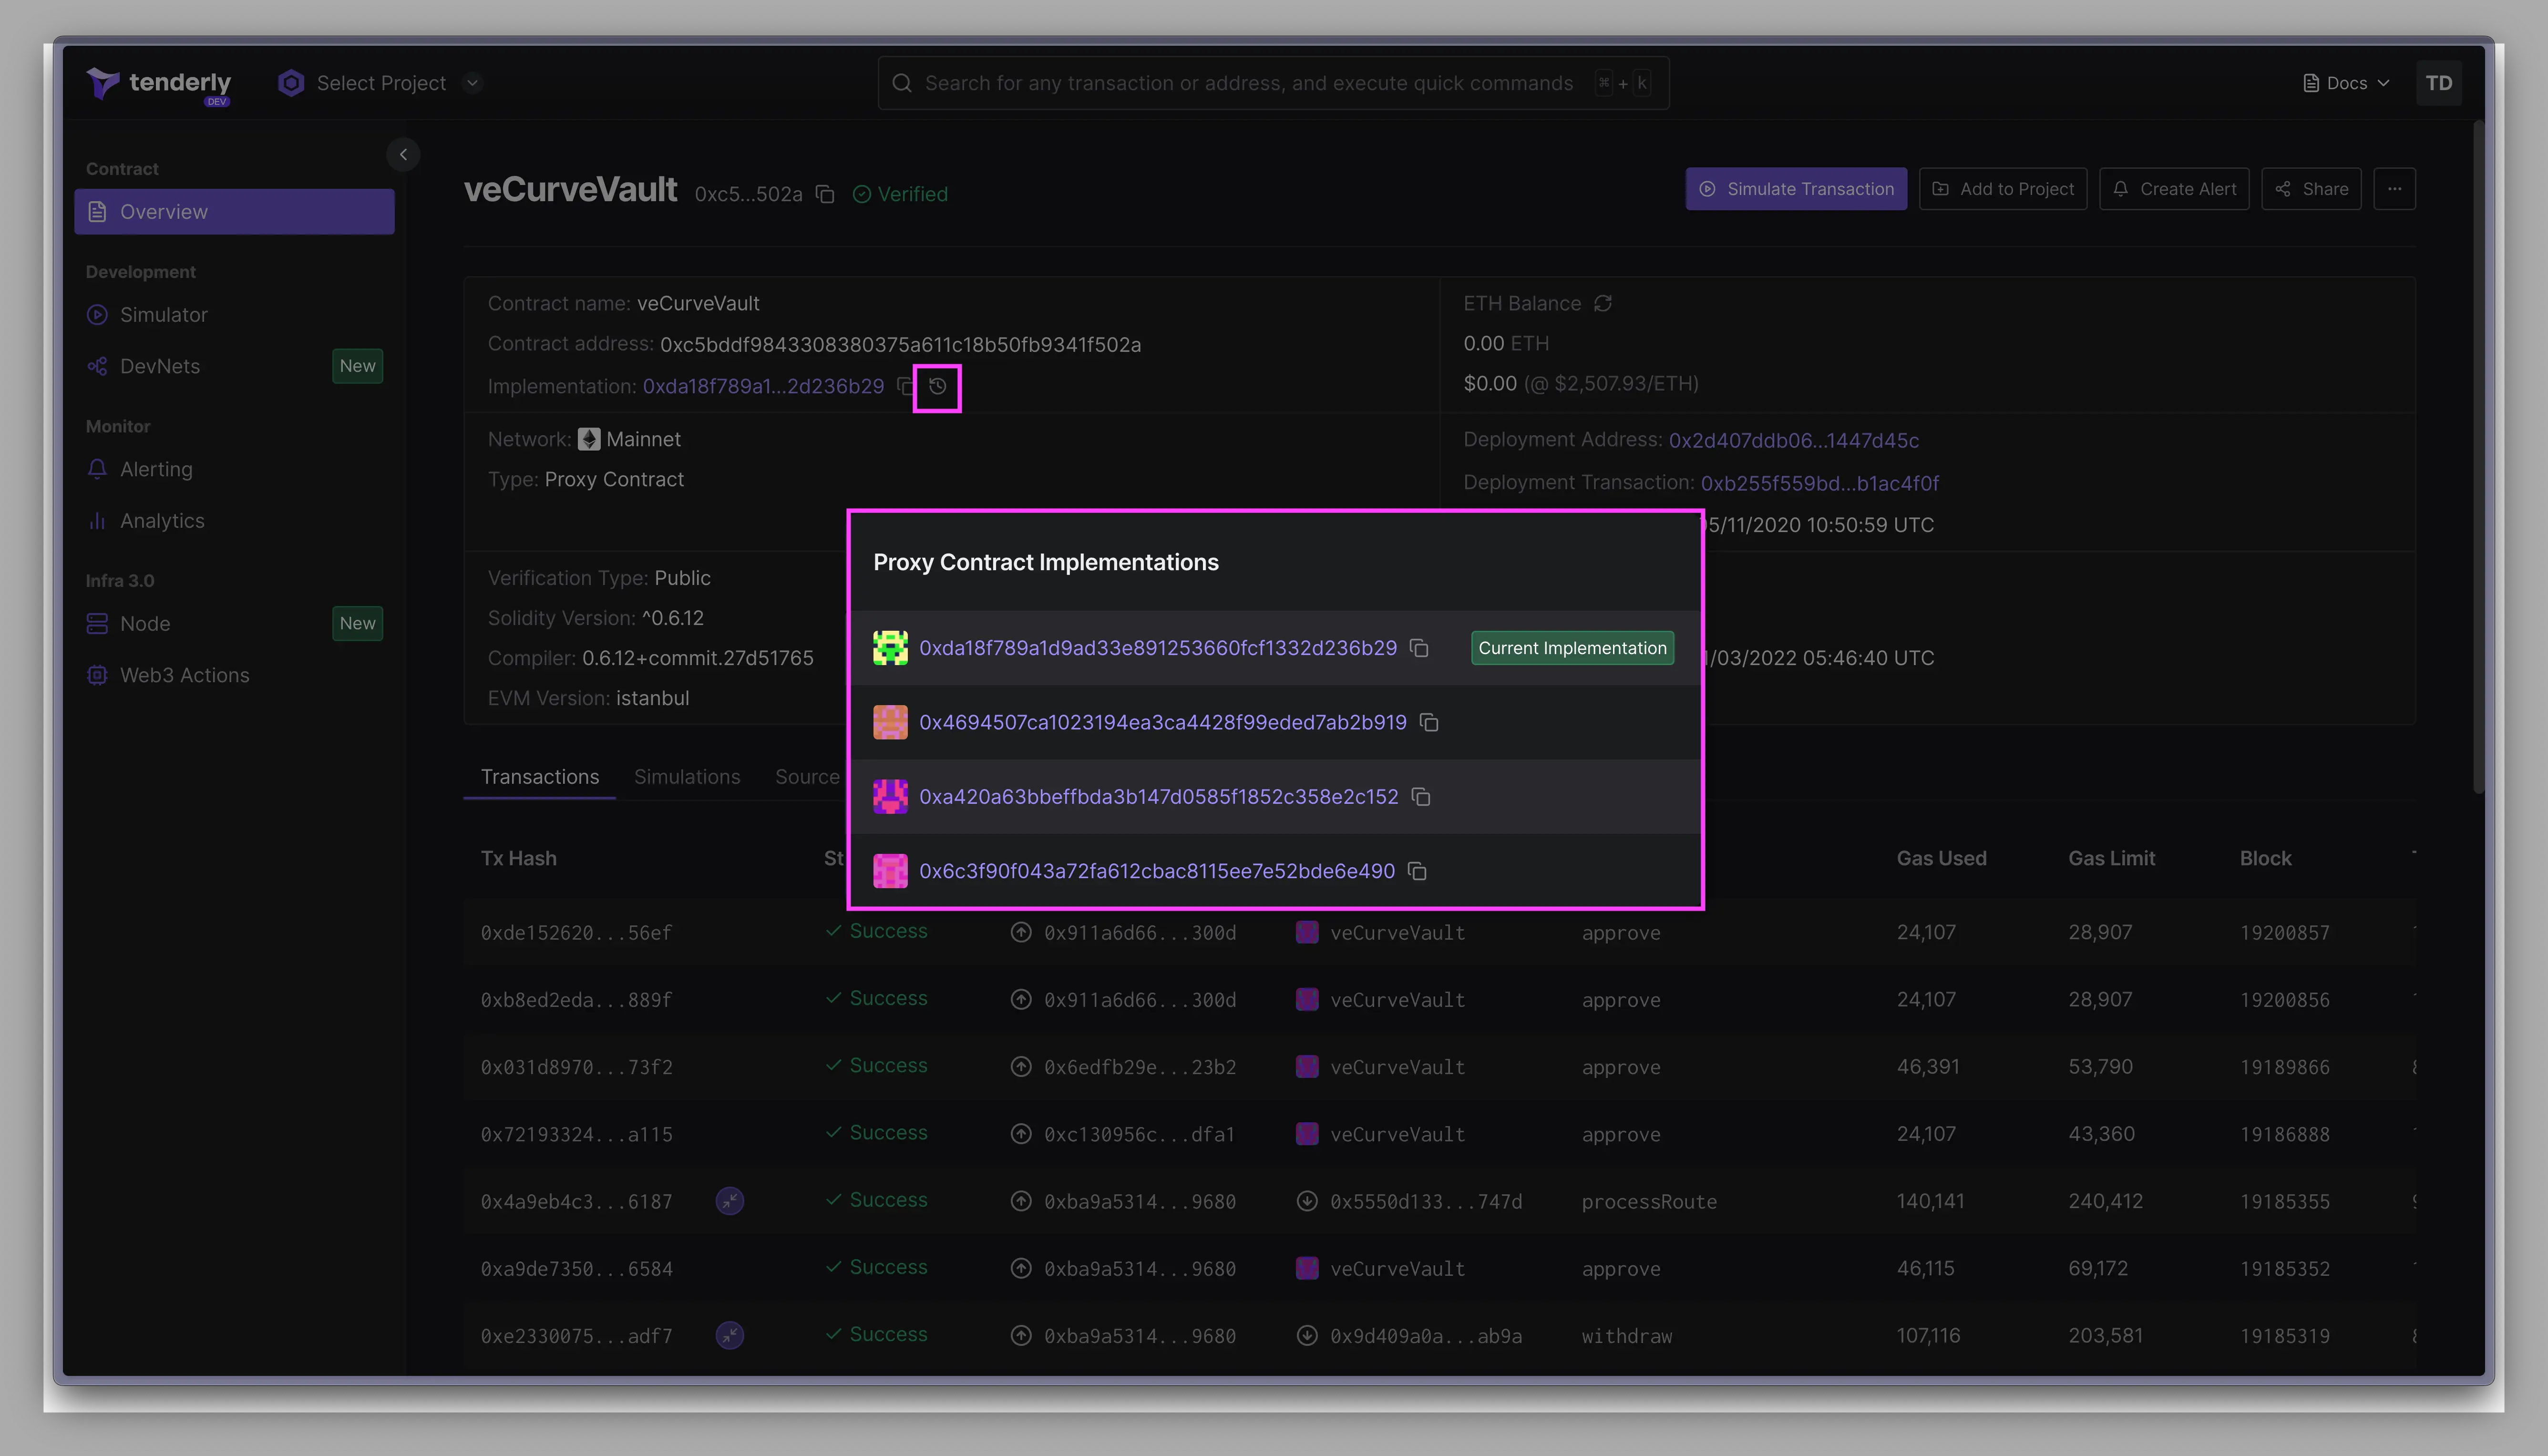Switch to the Source tab
2548x1456 pixels.
[807, 777]
